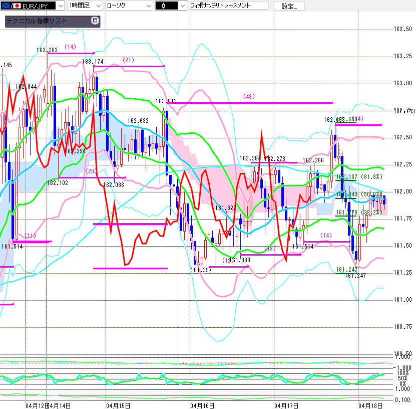Screen dimensions: 416x409
Task: Click the 161.297 low price label
Action: [x=201, y=270]
